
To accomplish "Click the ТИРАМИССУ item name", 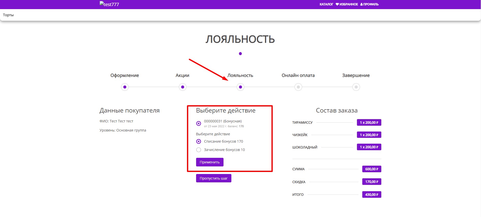I will (302, 122).
